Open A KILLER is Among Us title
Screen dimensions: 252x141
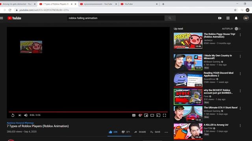click(216, 125)
